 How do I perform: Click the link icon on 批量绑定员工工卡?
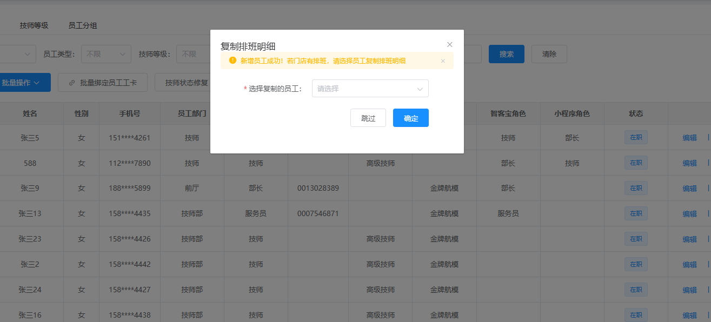72,83
